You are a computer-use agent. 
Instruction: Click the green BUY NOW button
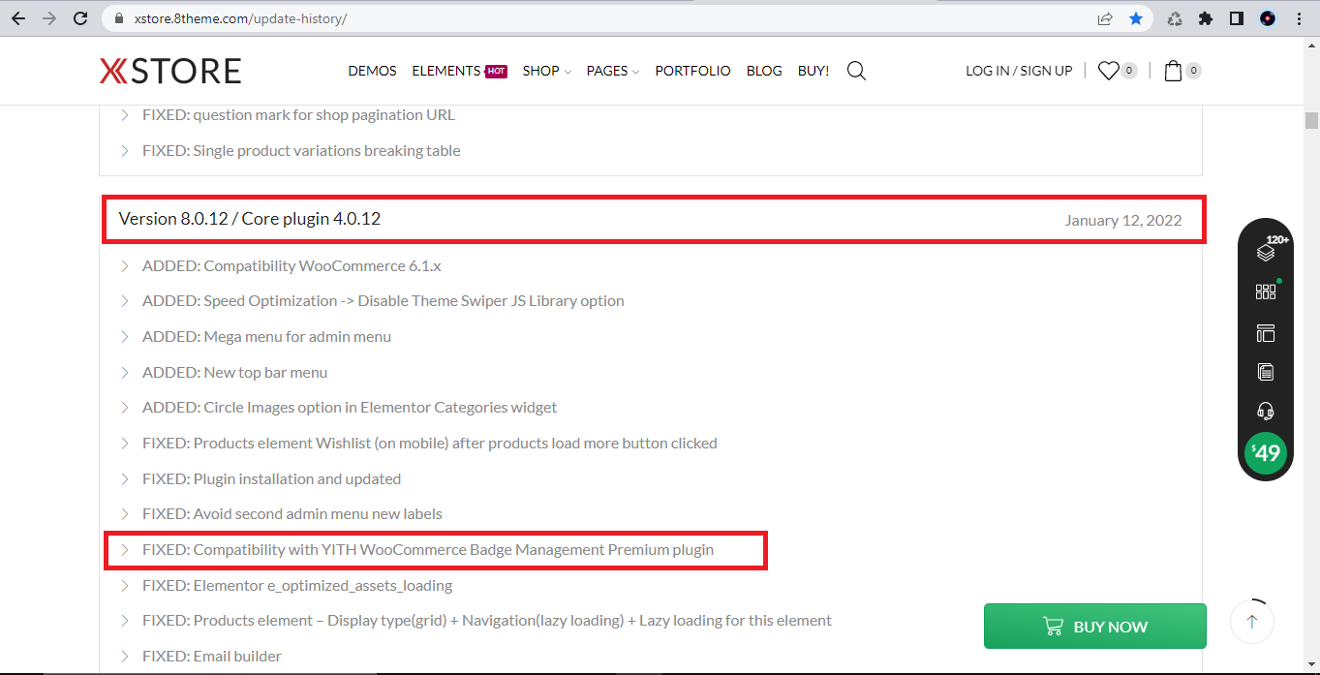(x=1095, y=627)
